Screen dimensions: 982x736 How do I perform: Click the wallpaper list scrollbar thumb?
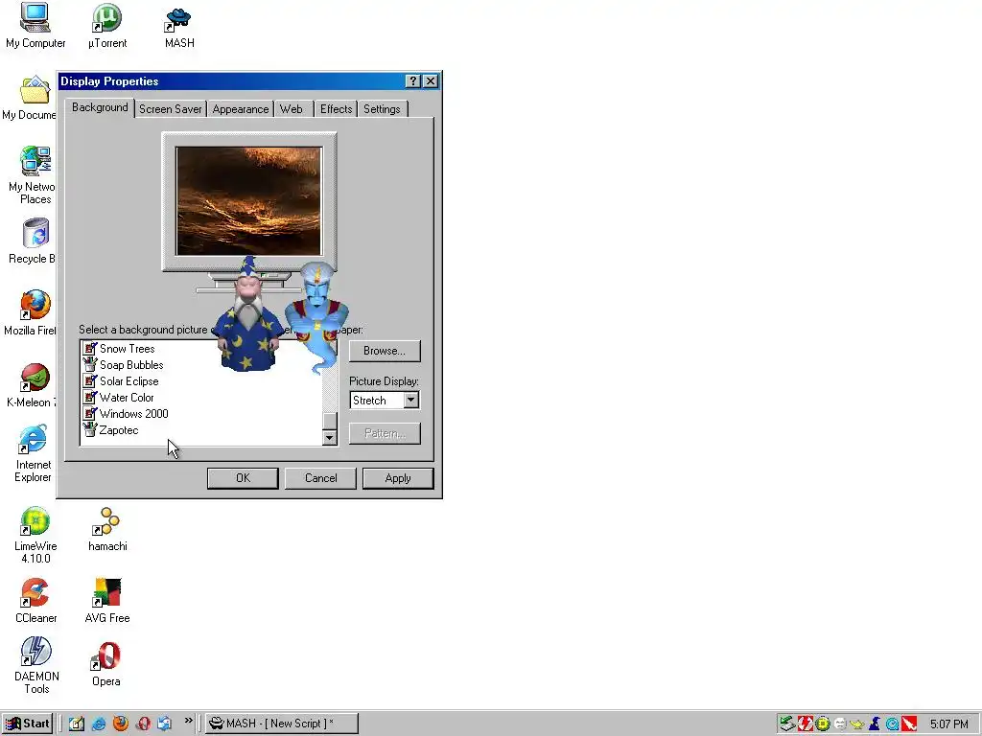(330, 421)
